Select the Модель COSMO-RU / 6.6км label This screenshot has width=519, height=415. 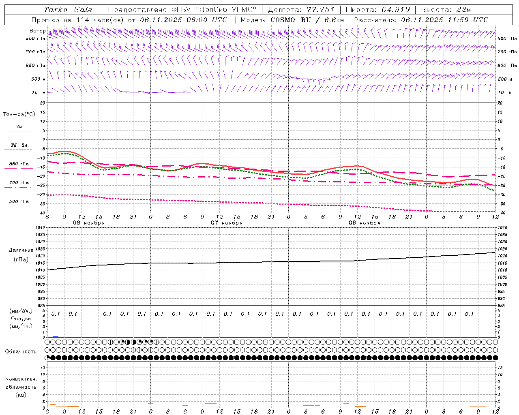292,20
